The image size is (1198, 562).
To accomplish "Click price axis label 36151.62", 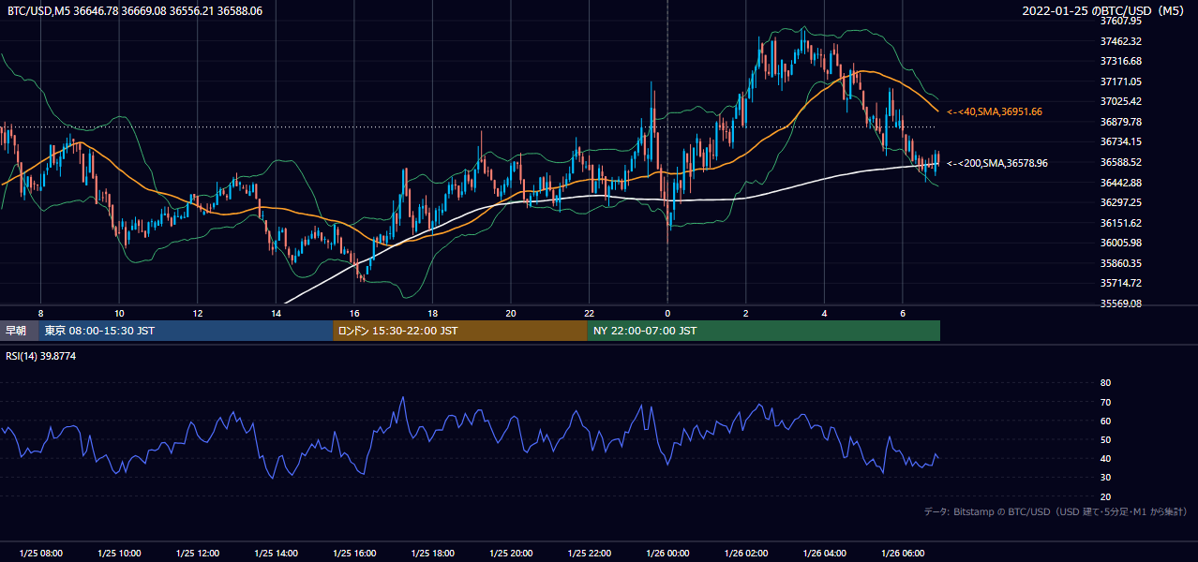I will 1121,223.
